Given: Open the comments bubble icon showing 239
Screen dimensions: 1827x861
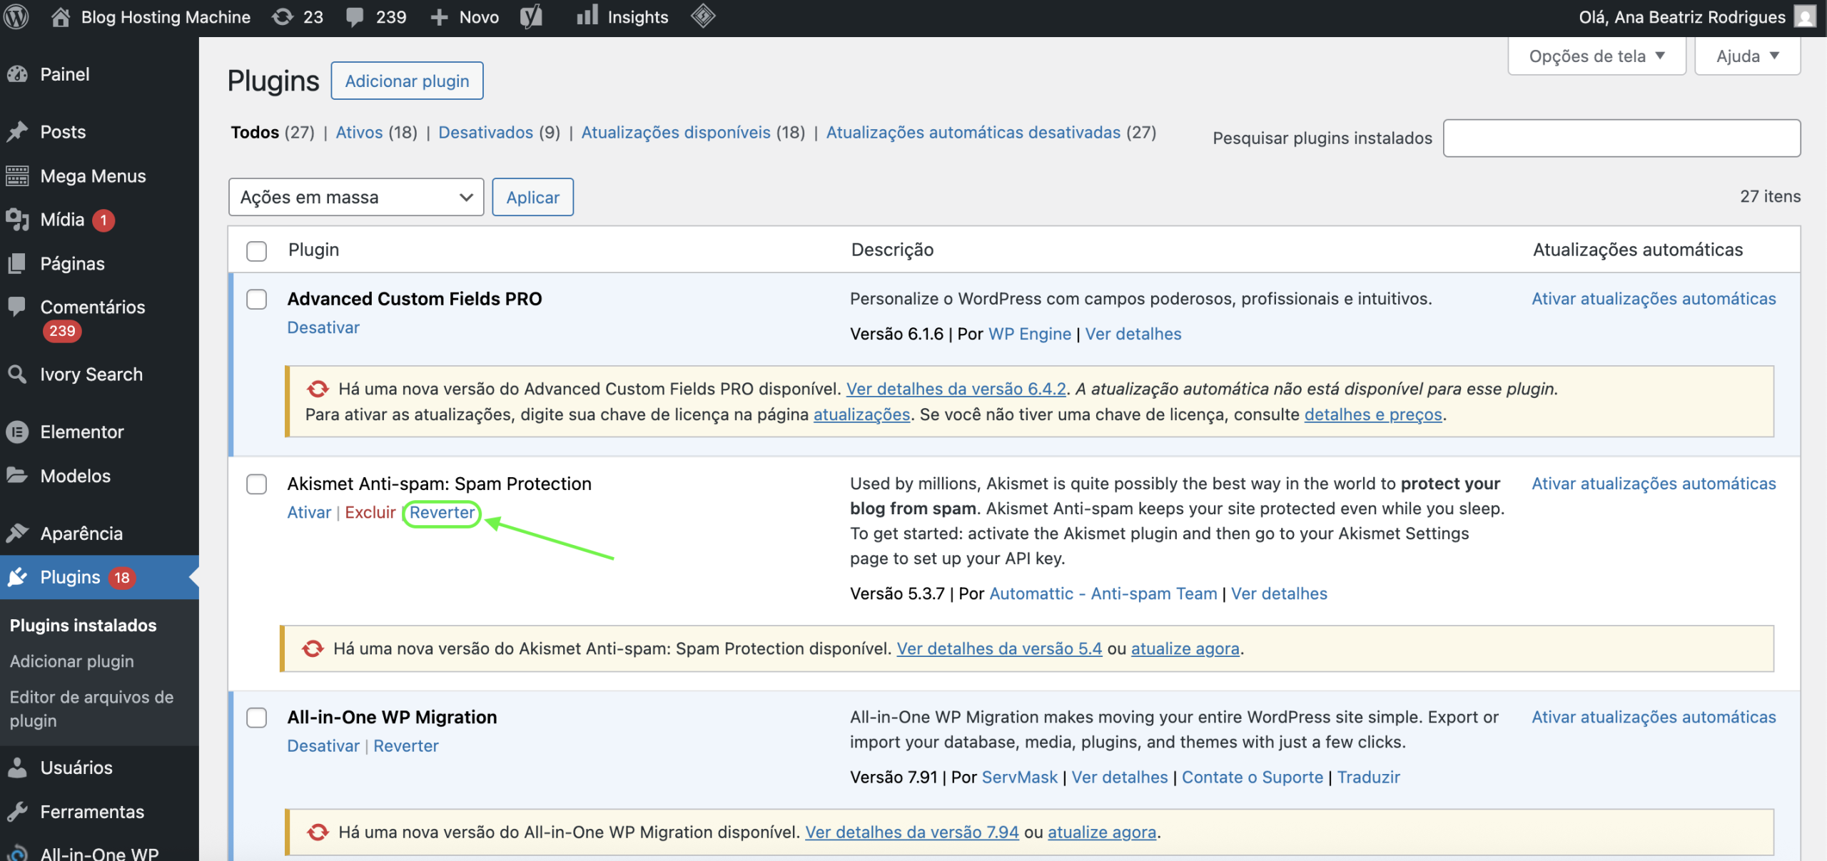Looking at the screenshot, I should [355, 17].
